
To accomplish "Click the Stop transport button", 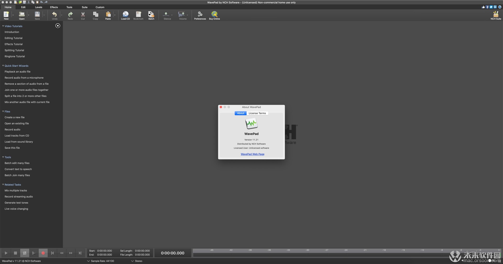I will 15,253.
